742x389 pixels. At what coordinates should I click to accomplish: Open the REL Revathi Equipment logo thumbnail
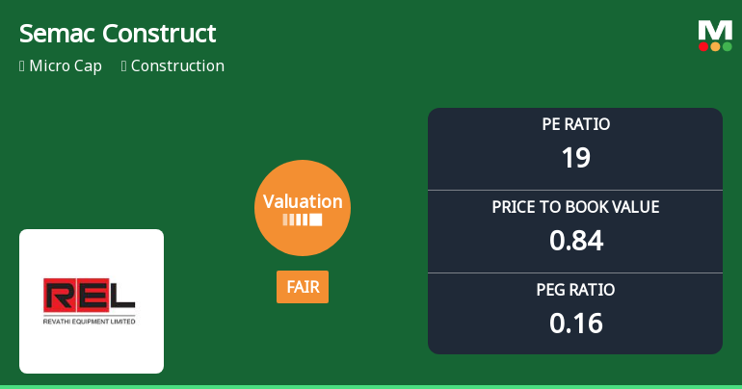coord(92,301)
